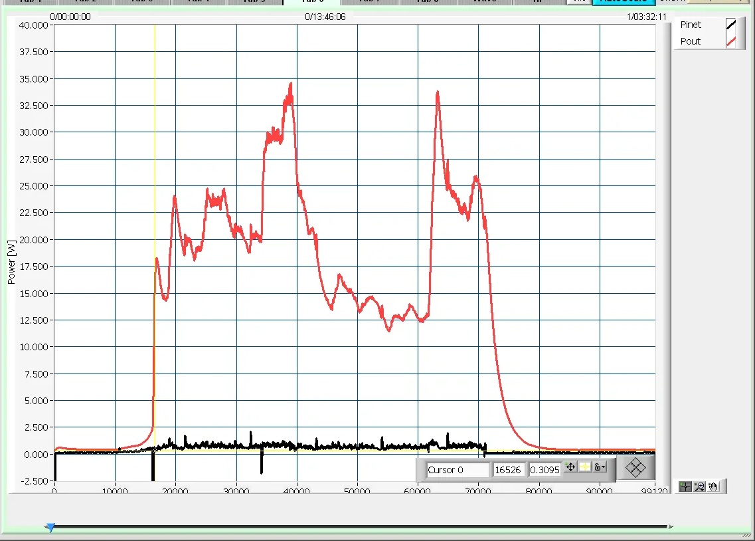
Task: Click the 40.000 Y-axis maximum label
Action: tap(33, 25)
